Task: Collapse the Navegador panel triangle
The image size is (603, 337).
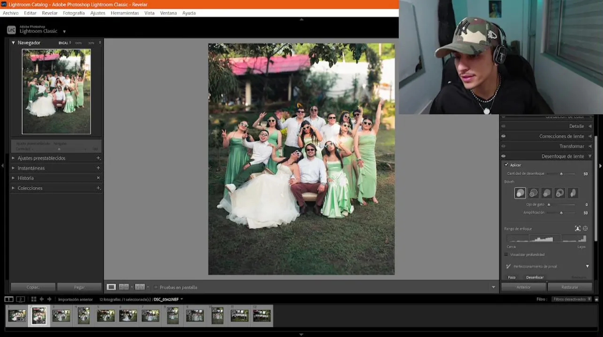Action: click(13, 43)
